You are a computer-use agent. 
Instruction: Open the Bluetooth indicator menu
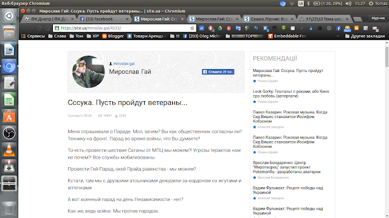pyautogui.click(x=308, y=4)
